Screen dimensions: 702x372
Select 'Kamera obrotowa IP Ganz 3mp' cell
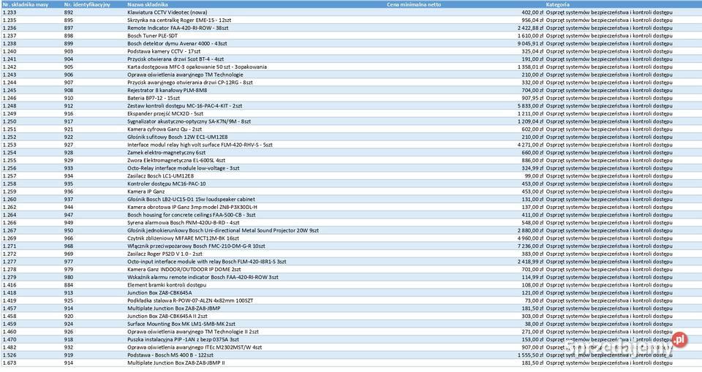(x=192, y=208)
